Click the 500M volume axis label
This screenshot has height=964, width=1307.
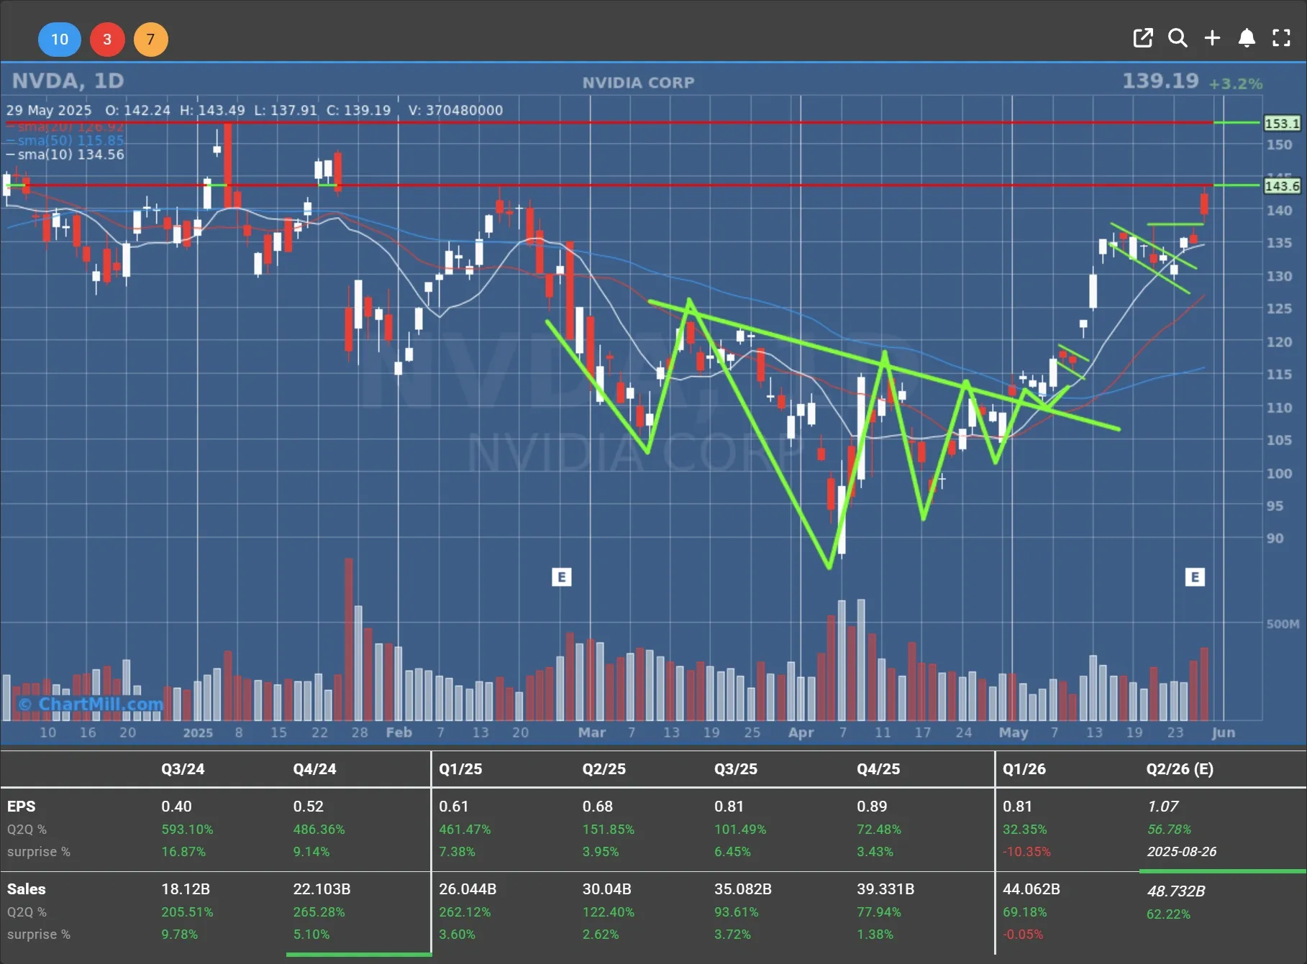pos(1283,623)
